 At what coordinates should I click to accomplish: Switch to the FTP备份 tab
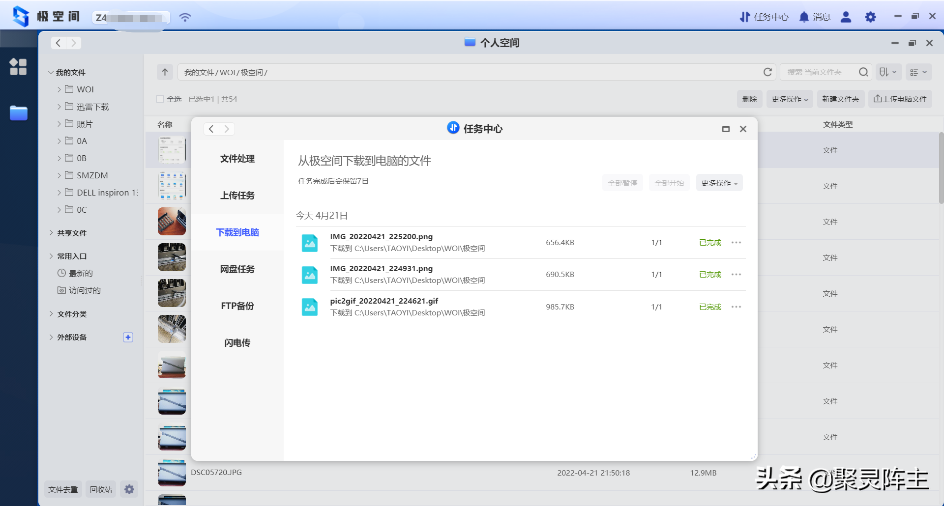(x=237, y=306)
